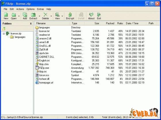
Task: Select the readme.txt file icon
Action: (x=37, y=35)
